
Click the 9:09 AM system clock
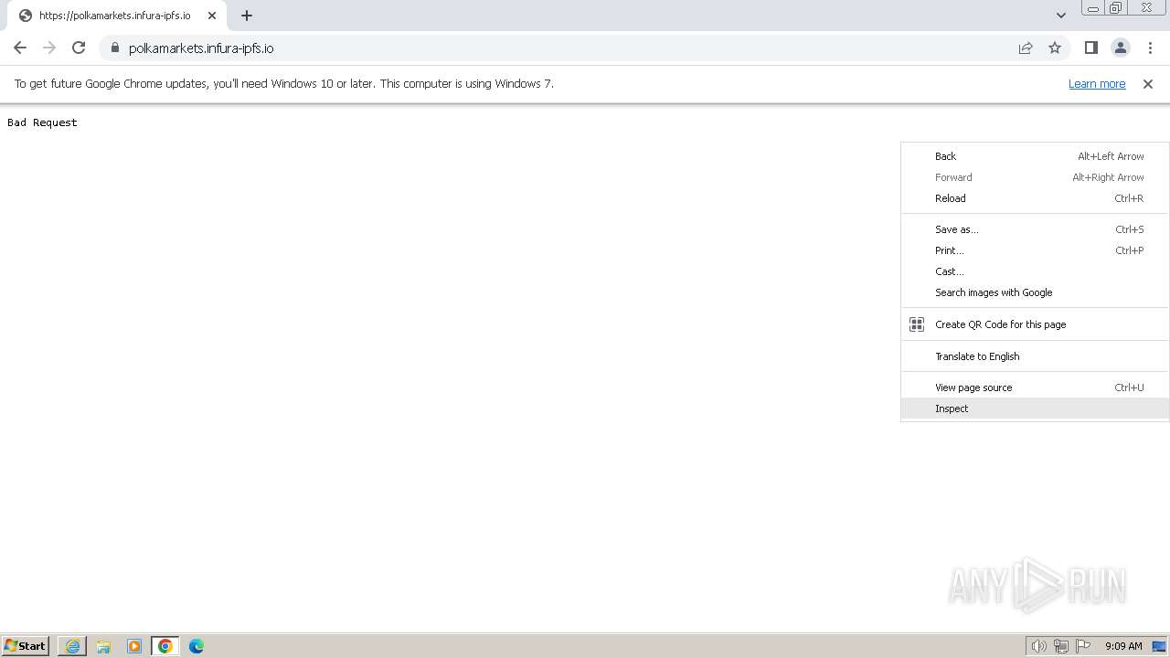point(1123,646)
